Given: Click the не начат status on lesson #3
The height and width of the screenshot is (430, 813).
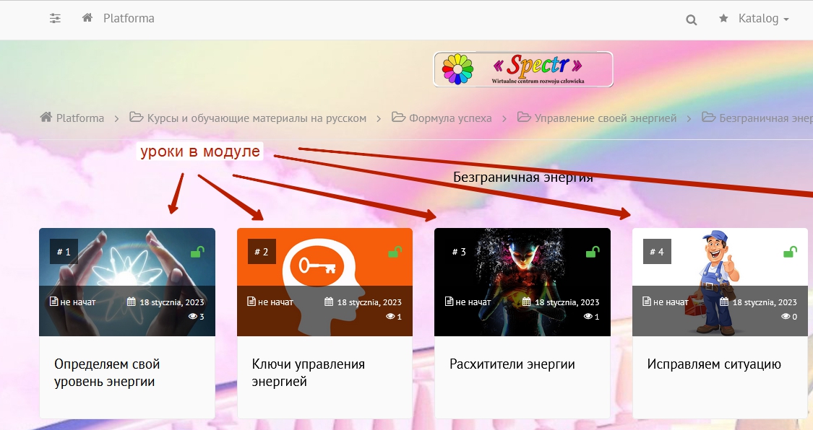Looking at the screenshot, I should click(468, 302).
